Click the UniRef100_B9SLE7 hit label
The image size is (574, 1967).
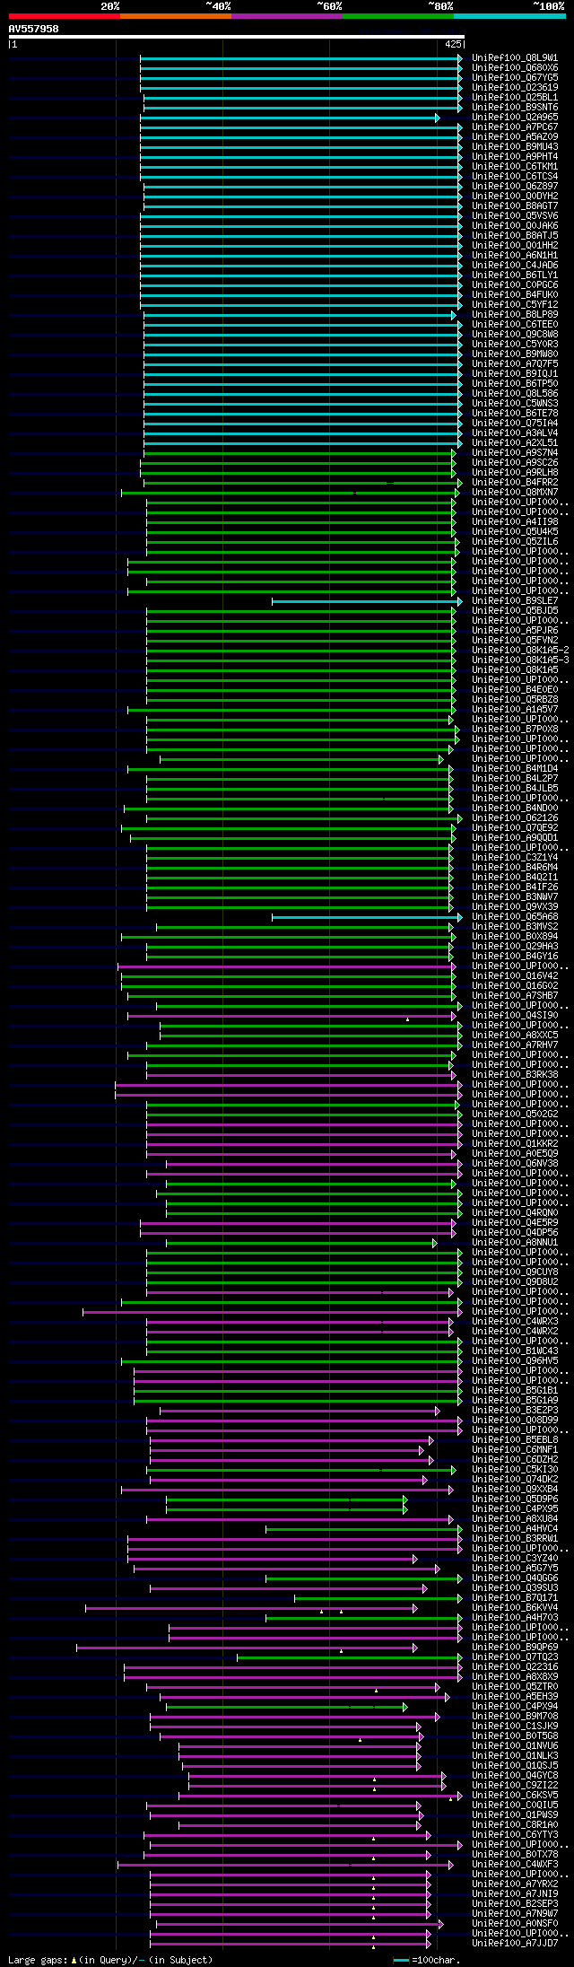tap(515, 601)
